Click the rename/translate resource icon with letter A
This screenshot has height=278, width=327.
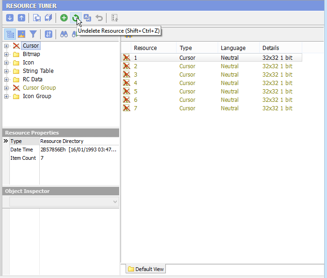[87, 18]
